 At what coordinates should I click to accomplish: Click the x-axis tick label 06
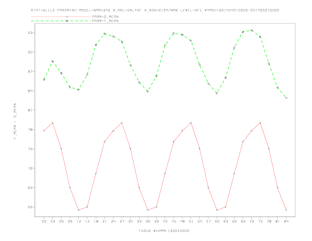coord(61,221)
